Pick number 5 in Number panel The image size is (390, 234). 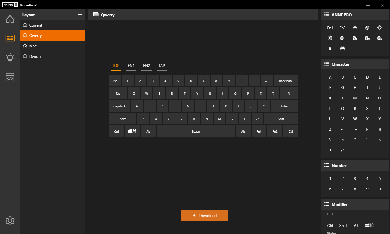[x=380, y=179]
